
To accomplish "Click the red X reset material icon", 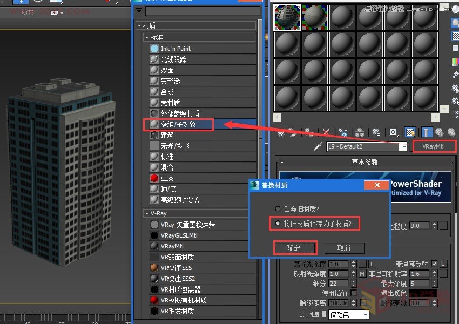I will (326, 132).
